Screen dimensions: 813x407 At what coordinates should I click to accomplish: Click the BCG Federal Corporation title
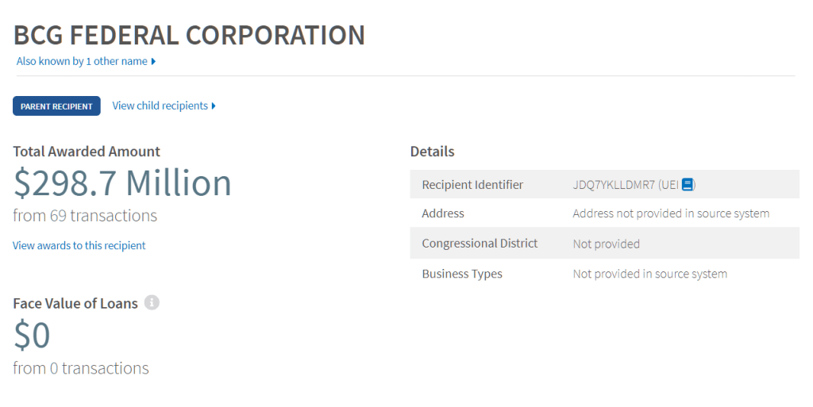(x=190, y=35)
